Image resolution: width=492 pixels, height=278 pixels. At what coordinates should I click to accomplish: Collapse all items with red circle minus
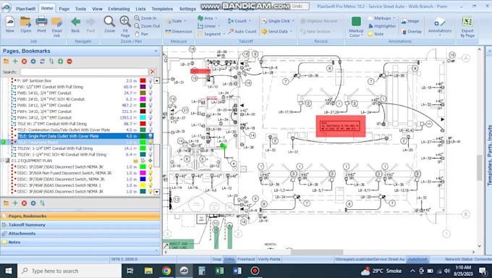tap(69, 62)
